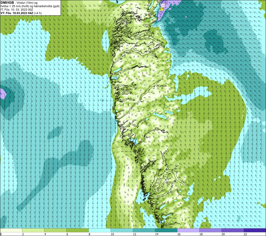266x236 pixels.
Task: Click the lavender 16–18 m/s legend swatch
Action: coord(188,230)
